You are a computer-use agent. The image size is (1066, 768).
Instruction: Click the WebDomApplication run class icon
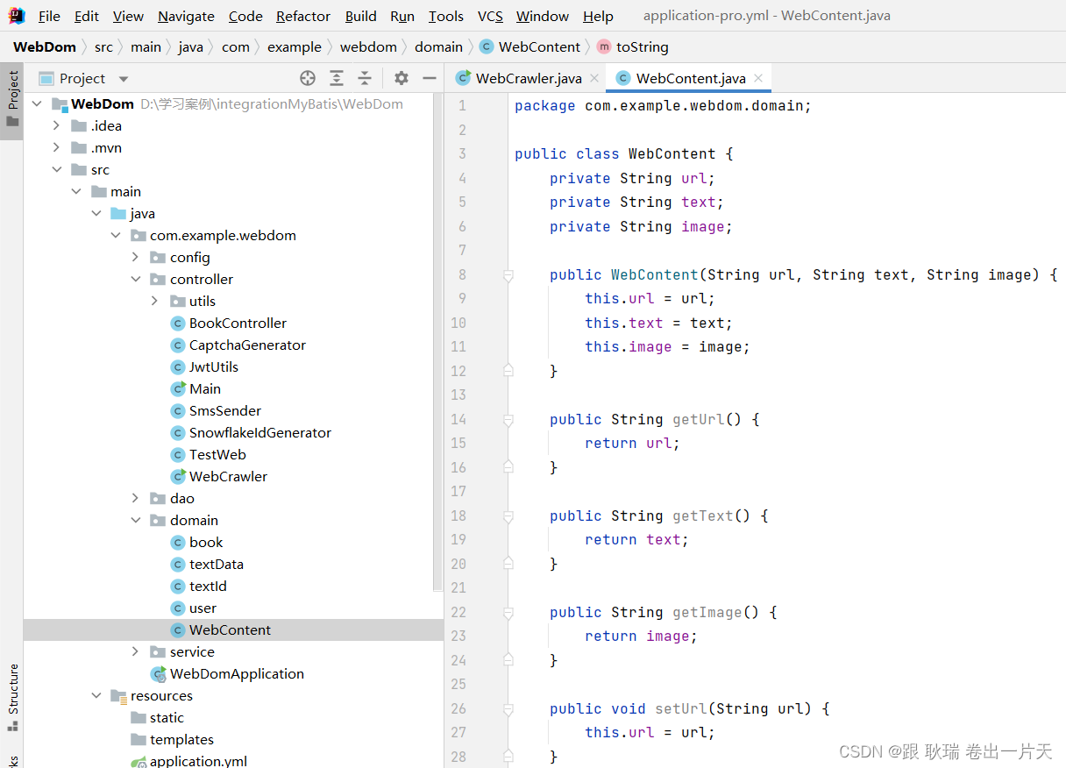click(158, 673)
